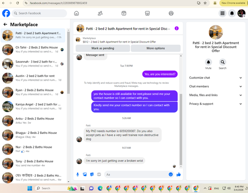The height and width of the screenshot is (193, 248).
Task: Open taskbar clock showing 8:40 PM
Action: (x=239, y=188)
